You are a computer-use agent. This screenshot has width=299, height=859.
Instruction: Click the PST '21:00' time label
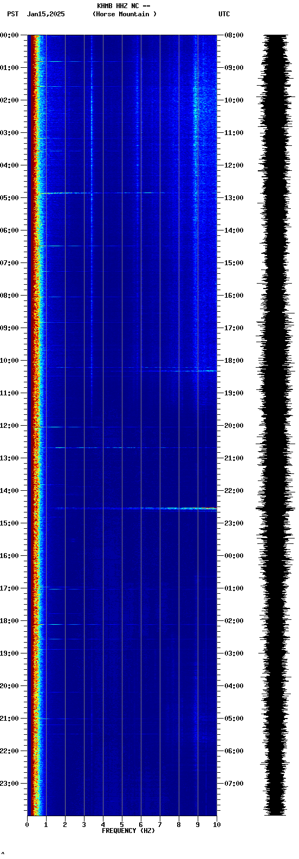point(9,719)
